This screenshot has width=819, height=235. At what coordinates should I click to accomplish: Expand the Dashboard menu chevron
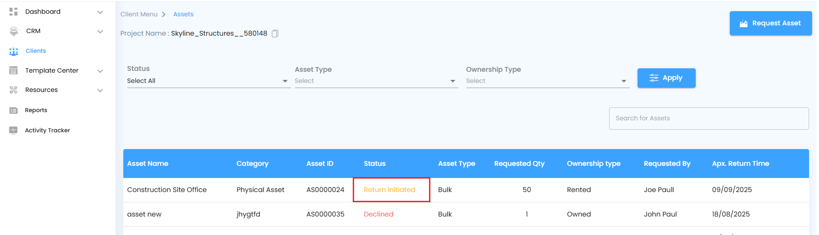tap(100, 12)
